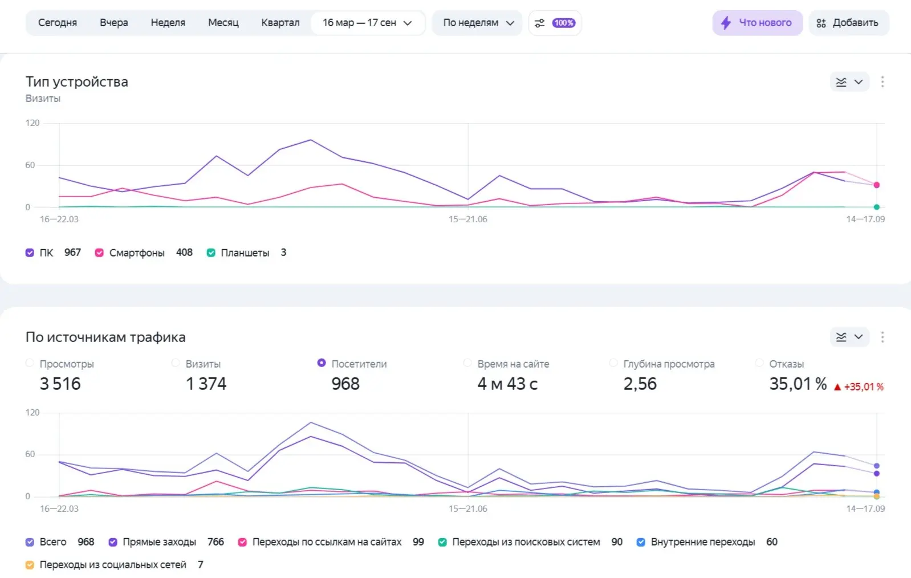Click the Просмотры value 3 516

tap(60, 384)
